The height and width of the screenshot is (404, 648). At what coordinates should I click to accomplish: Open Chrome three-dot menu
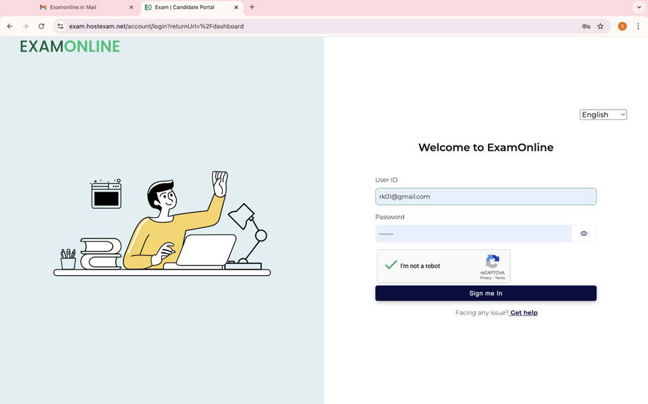[638, 26]
